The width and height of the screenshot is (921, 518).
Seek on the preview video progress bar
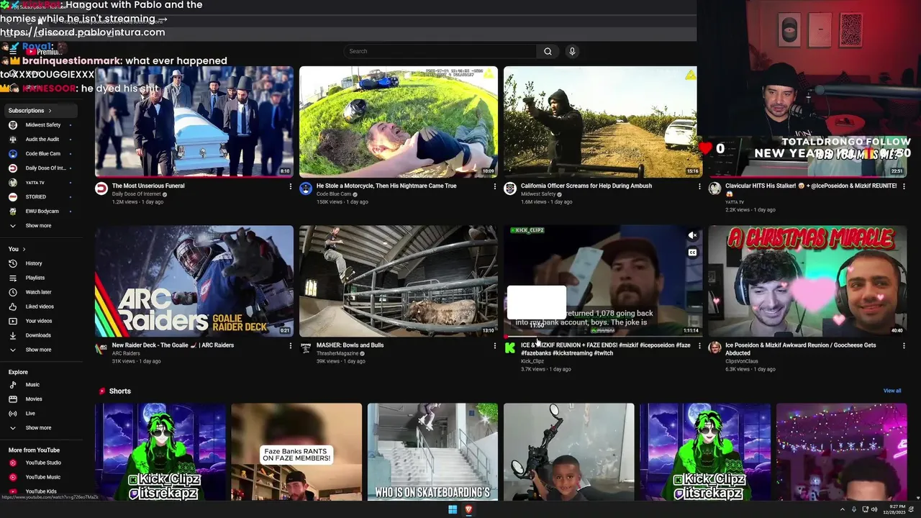(x=603, y=336)
